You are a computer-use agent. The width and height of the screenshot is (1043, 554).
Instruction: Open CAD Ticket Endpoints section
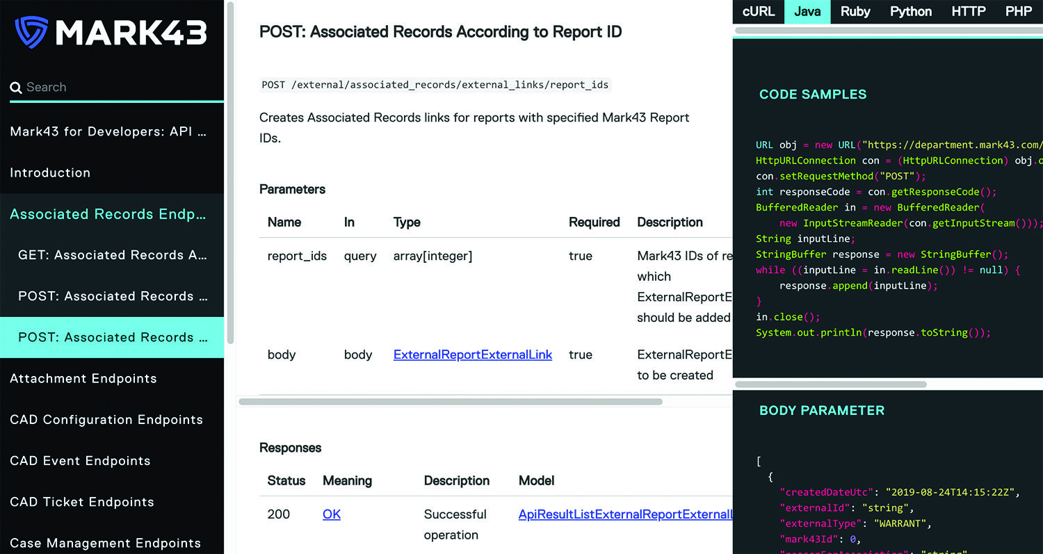82,502
